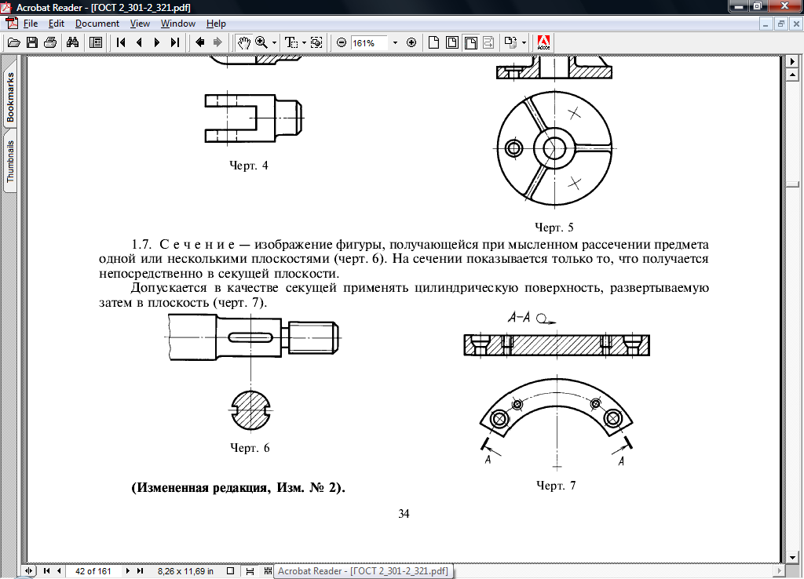
Task: Select Single Page layout in status bar
Action: click(x=231, y=571)
